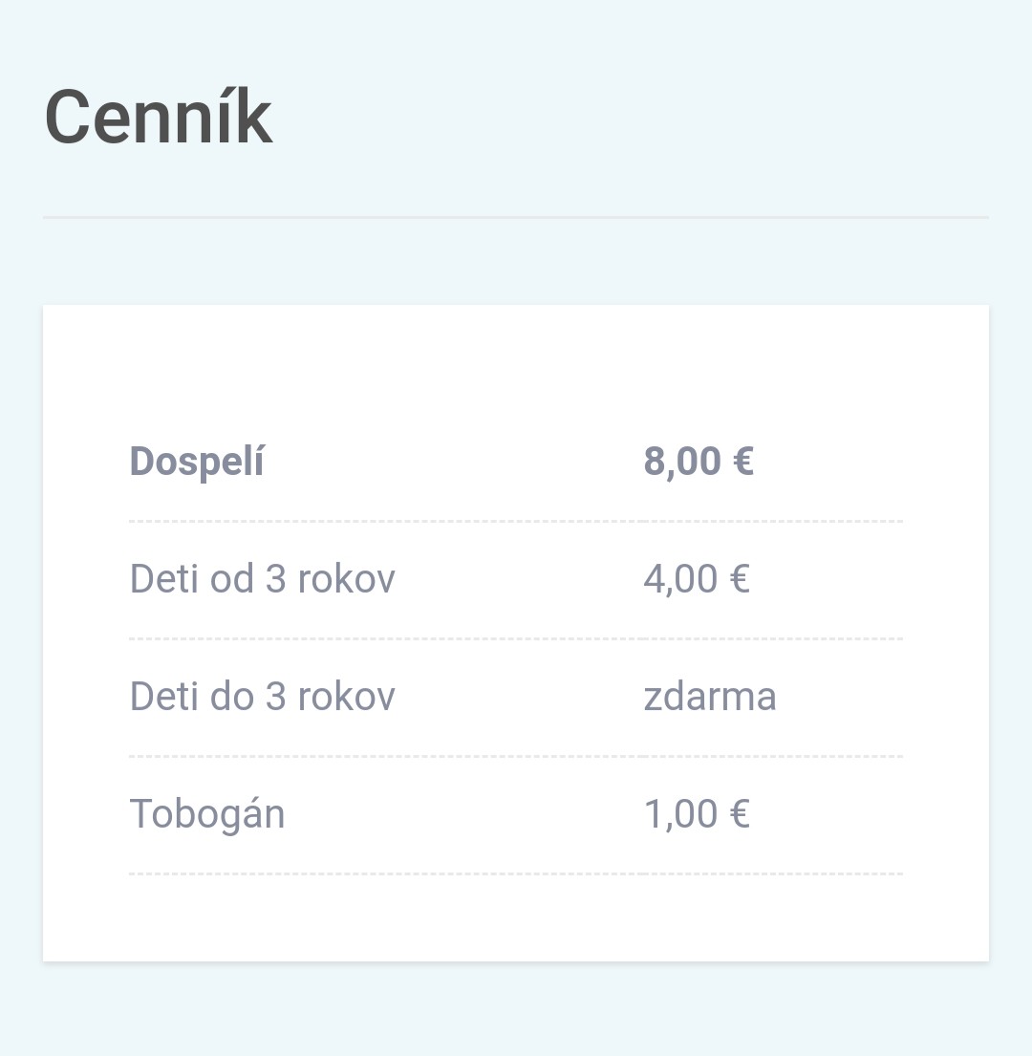Select the Deti od 3 rokov label
Viewport: 1032px width, 1056px height.
point(262,579)
